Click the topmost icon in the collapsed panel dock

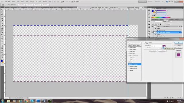149,10
